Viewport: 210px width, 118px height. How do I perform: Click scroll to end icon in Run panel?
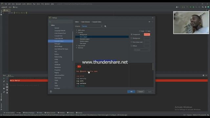7,87
